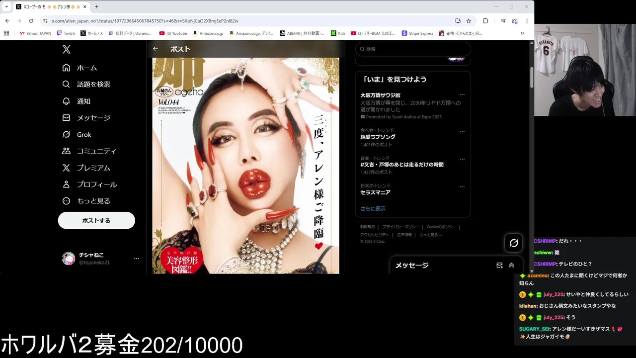
Task: Open Yahoo! JAPAN bookmark
Action: pyautogui.click(x=35, y=33)
